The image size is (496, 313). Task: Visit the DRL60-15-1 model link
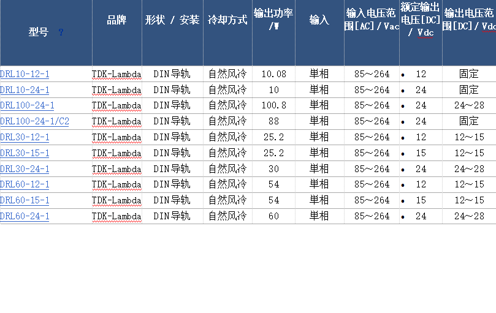pos(25,200)
